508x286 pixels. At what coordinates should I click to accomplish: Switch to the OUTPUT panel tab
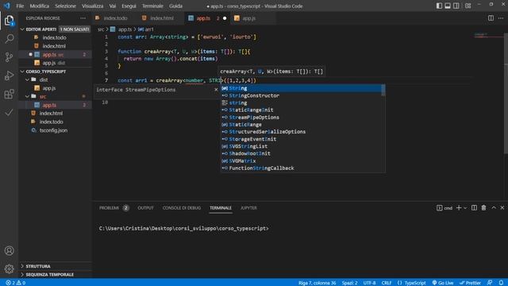tap(145, 208)
